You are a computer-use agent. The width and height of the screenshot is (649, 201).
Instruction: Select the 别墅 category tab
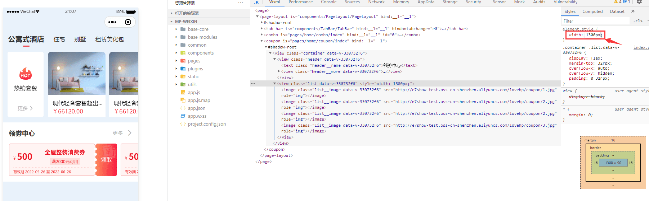(80, 39)
